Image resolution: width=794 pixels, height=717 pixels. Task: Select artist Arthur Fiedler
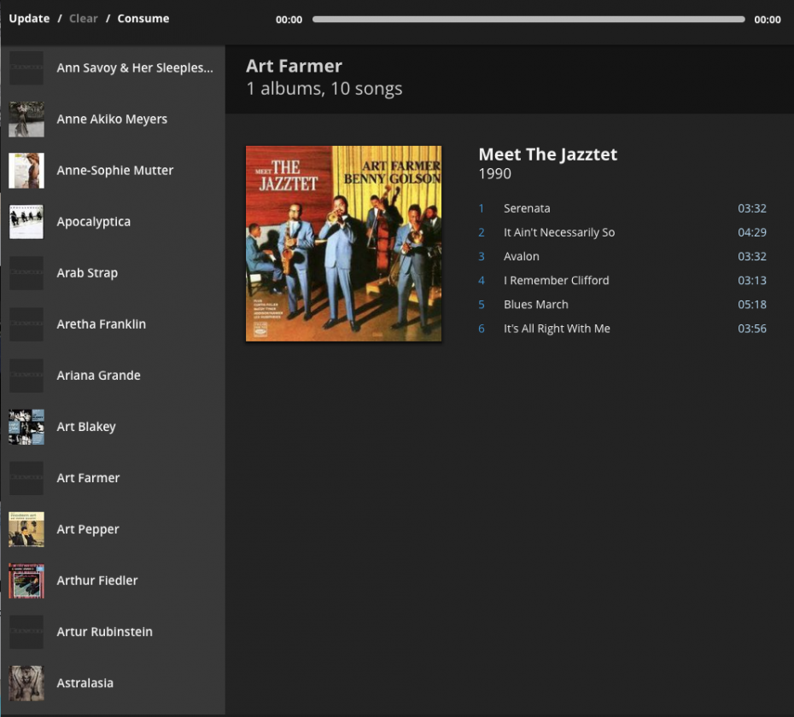click(113, 580)
